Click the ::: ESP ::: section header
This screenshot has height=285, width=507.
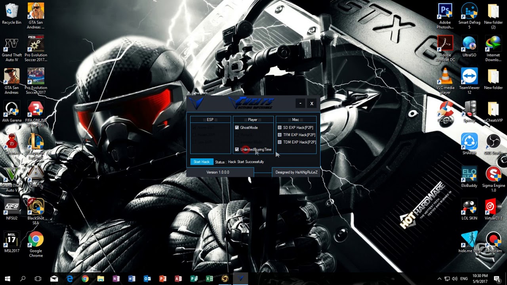[x=210, y=120]
